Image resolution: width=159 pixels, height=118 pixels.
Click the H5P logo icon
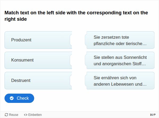tap(153, 115)
